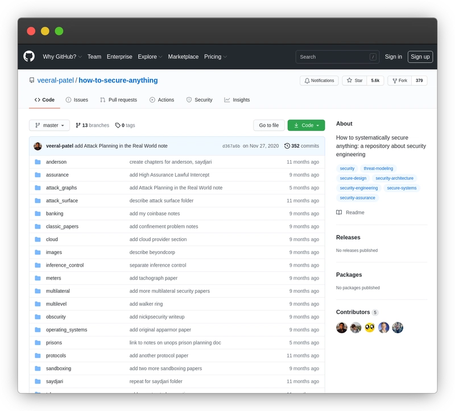View 352 commits history
This screenshot has height=411, width=455.
click(301, 146)
